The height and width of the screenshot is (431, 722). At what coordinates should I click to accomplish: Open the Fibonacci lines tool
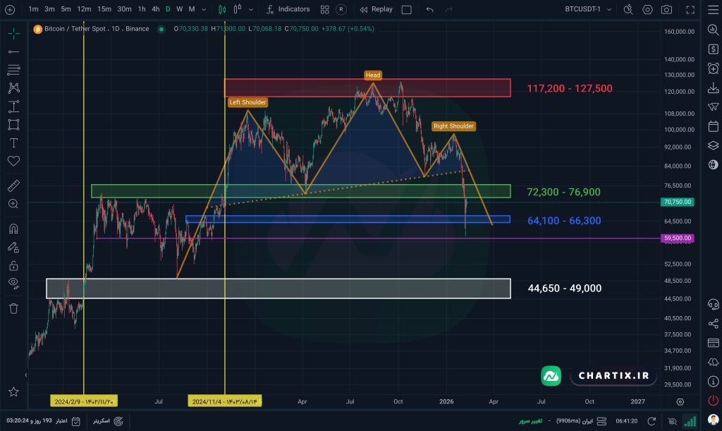[13, 69]
